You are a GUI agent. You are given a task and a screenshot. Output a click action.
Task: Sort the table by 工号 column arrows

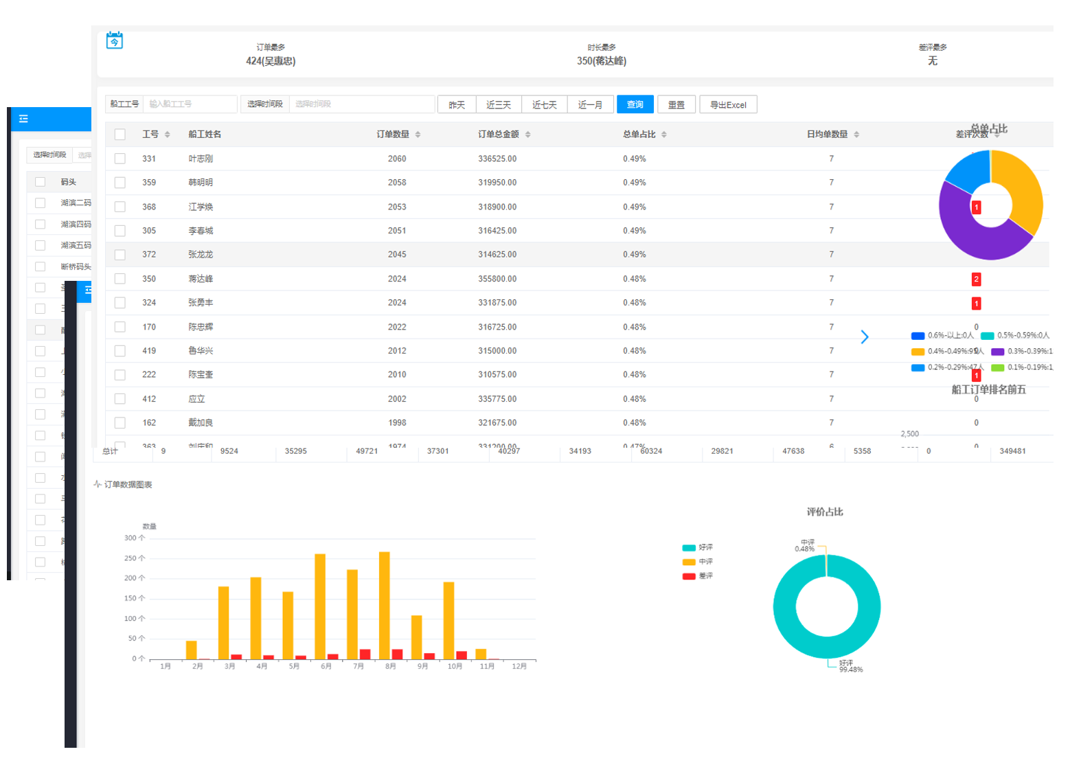click(x=167, y=135)
